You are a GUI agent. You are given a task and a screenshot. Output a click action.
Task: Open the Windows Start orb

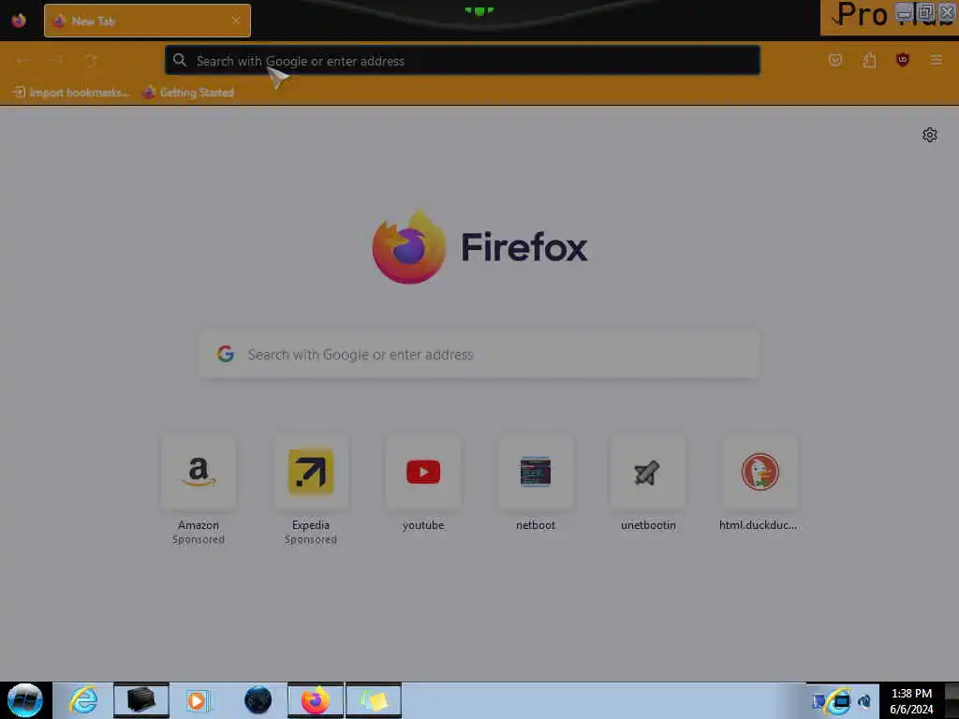click(25, 700)
